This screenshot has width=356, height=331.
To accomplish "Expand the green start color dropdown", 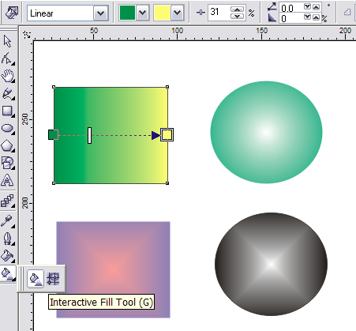I will [142, 13].
